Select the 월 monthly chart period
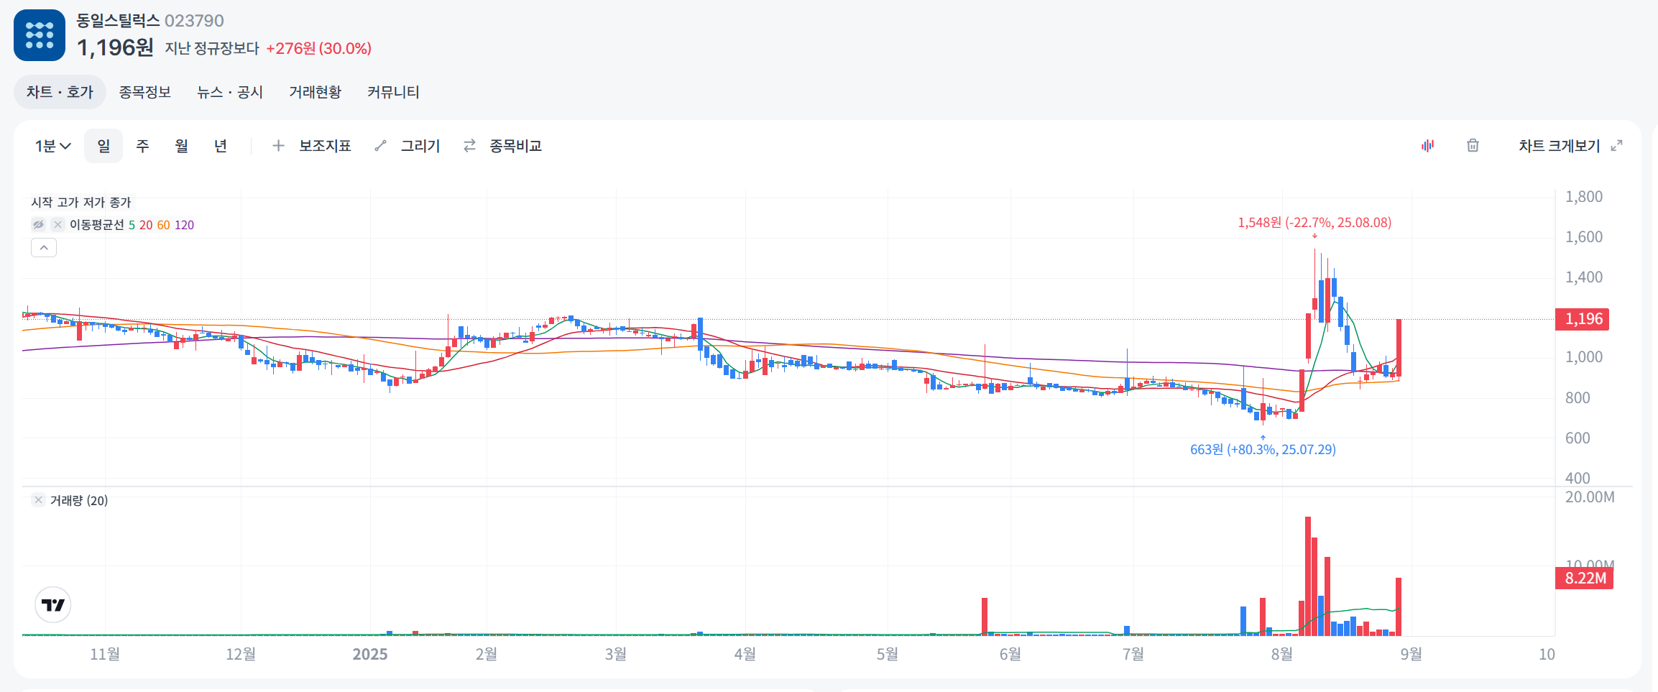Viewport: 1658px width, 692px height. pos(181,146)
